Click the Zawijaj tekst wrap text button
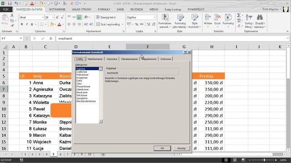The image size is (291, 163). tap(106, 17)
